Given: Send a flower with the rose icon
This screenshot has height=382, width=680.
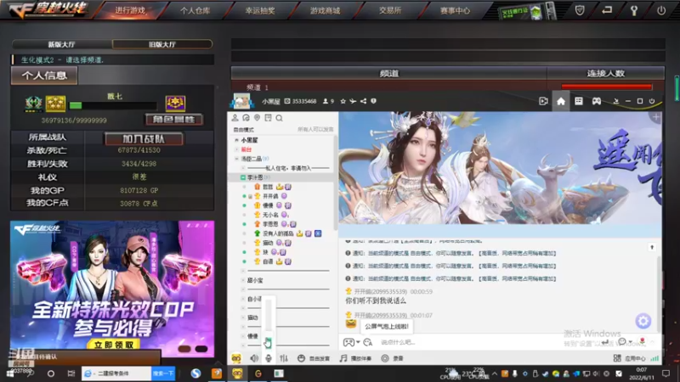Looking at the screenshot, I should (x=643, y=341).
